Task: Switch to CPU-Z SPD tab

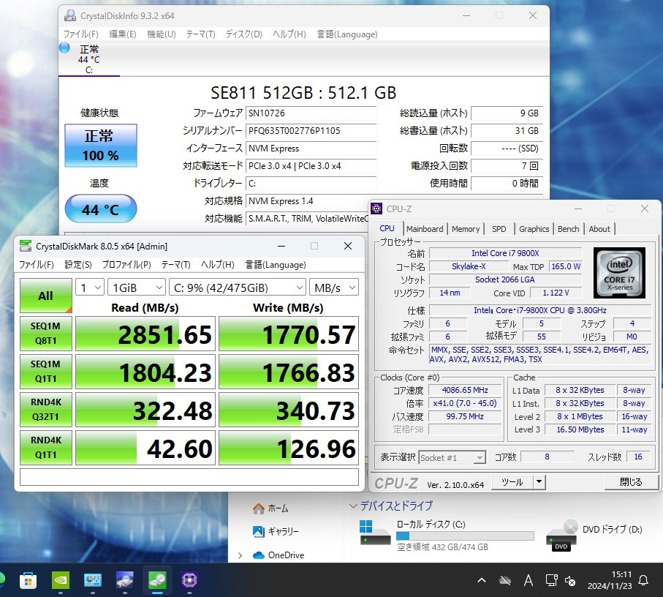Action: [x=499, y=229]
